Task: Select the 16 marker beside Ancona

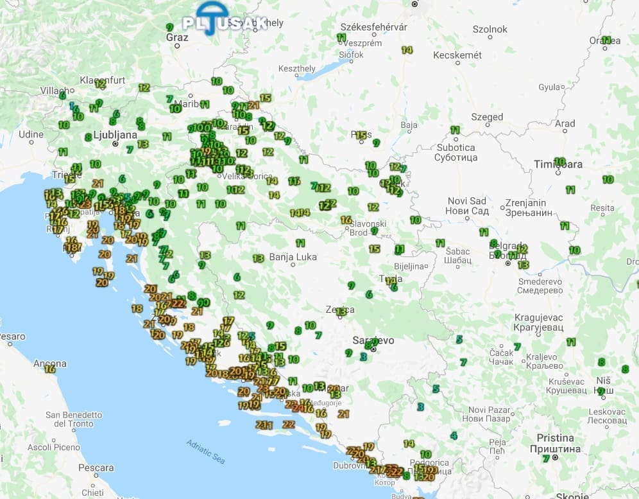Action: 50,368
